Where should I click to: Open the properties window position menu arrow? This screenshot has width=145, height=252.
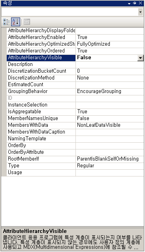click(x=129, y=3)
